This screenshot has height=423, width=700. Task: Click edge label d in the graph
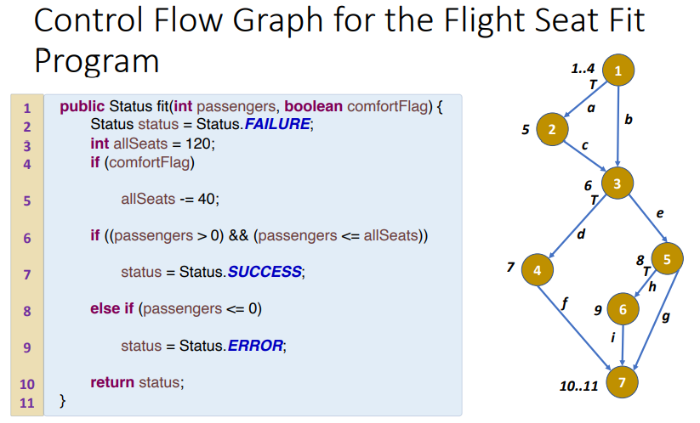(x=581, y=234)
